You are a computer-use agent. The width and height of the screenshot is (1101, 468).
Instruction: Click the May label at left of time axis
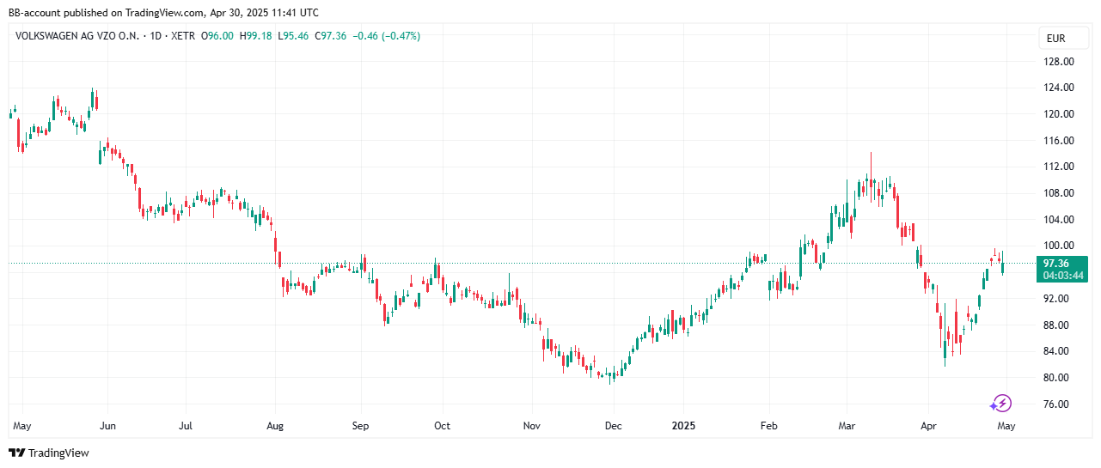tap(23, 426)
